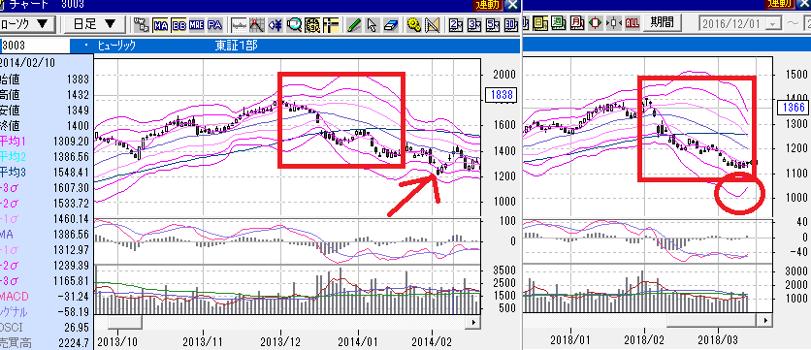Click the price line chart icon after PA
811x350 pixels.
pyautogui.click(x=239, y=24)
